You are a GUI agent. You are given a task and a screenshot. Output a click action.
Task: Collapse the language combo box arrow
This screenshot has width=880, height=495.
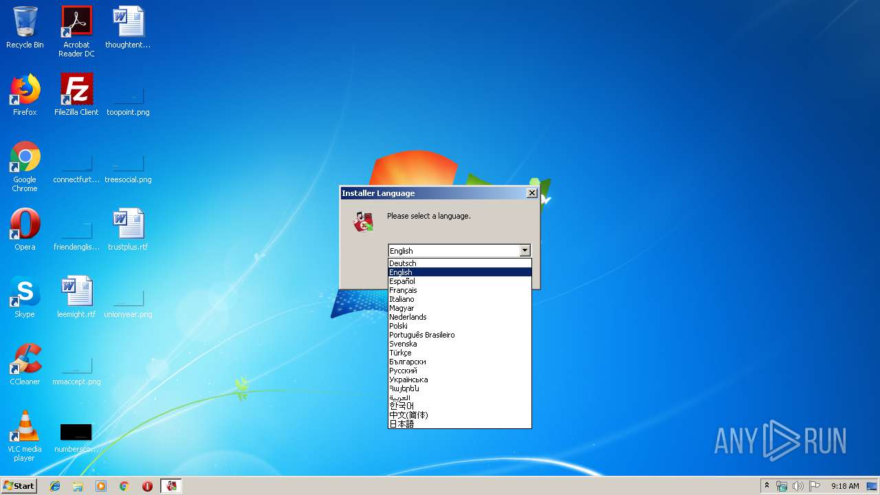tap(525, 251)
